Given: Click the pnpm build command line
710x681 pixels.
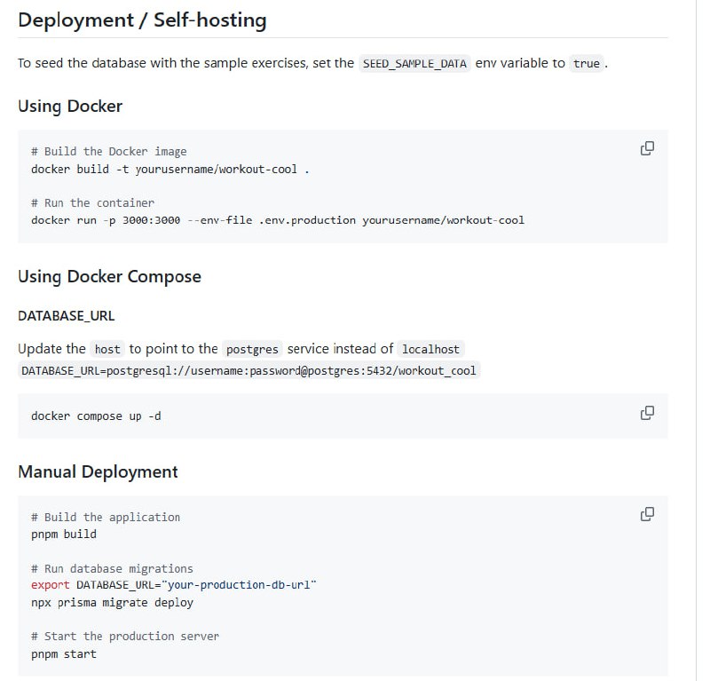Looking at the screenshot, I should (x=64, y=534).
